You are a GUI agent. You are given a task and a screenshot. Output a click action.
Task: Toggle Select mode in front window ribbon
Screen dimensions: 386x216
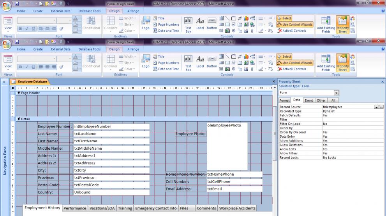tap(284, 56)
